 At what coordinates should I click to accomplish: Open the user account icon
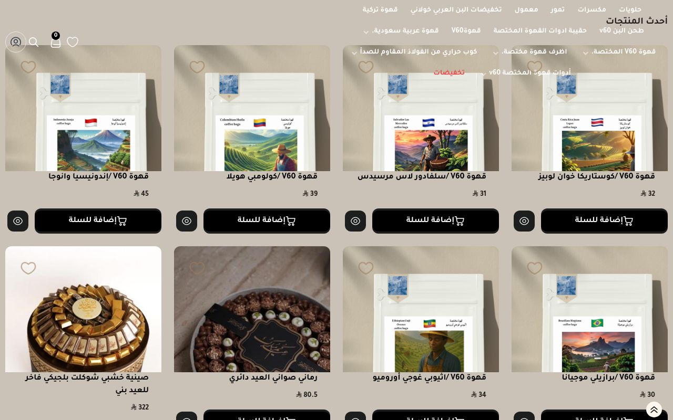coord(16,42)
